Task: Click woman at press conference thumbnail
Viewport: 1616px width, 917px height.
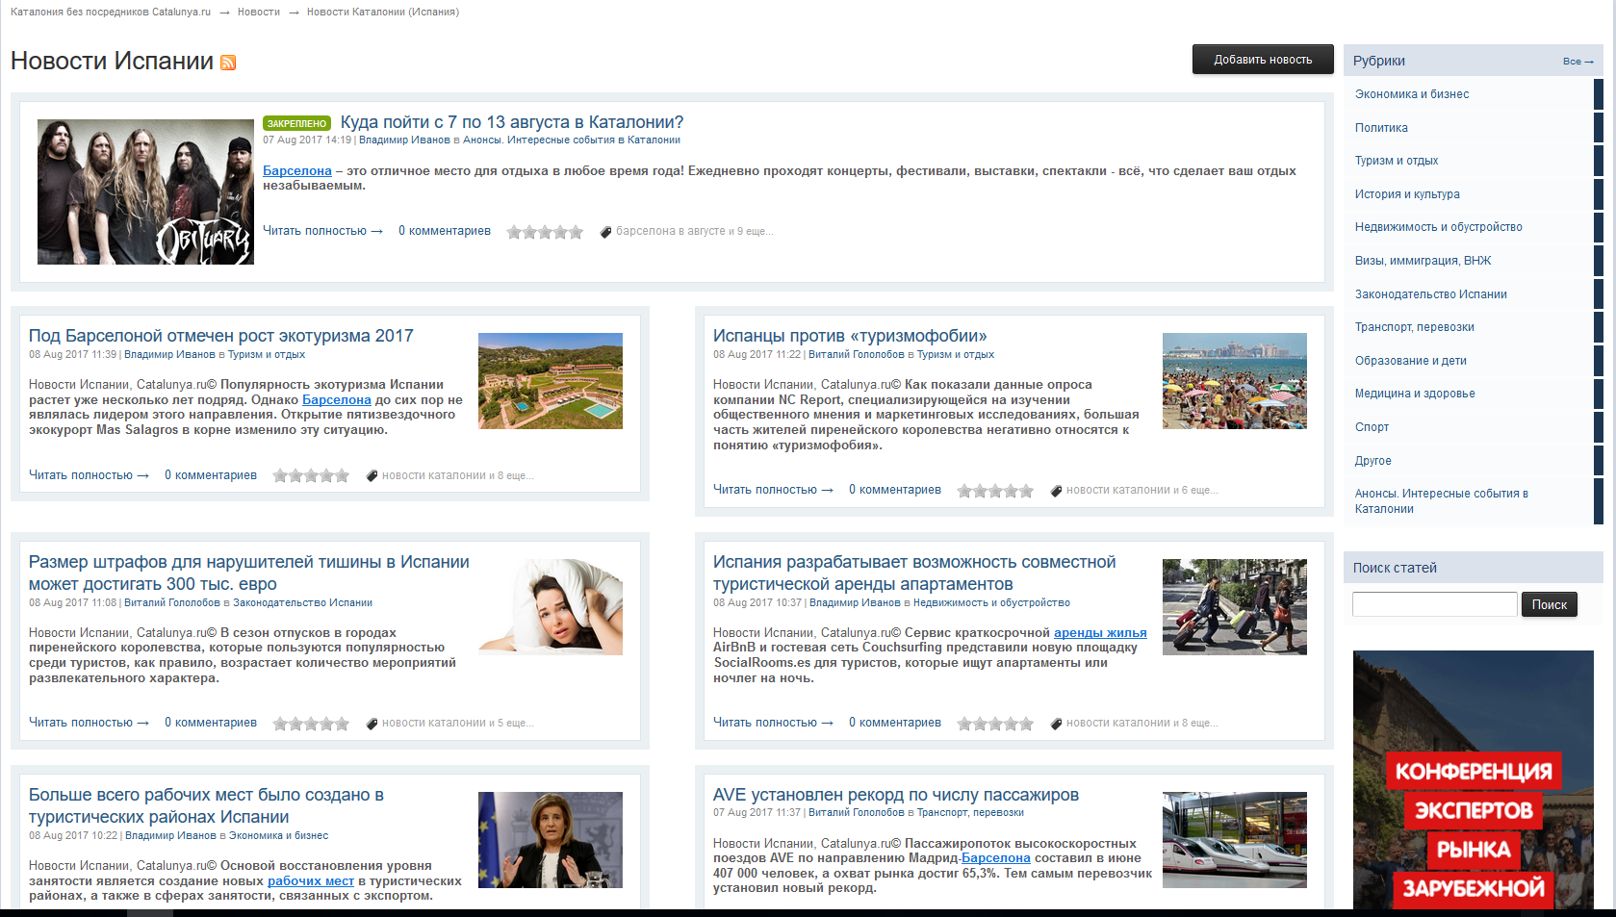Action: pos(551,840)
